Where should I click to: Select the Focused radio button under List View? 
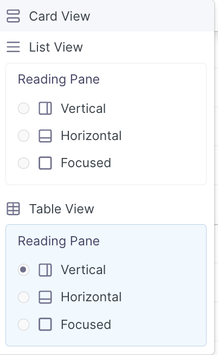point(23,163)
